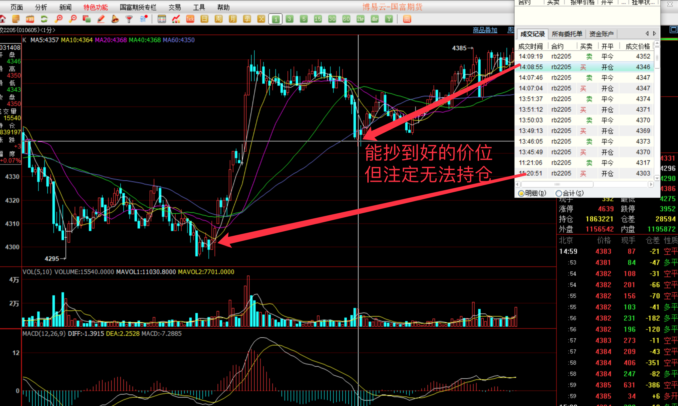Select the 合计 radio button

(x=559, y=193)
